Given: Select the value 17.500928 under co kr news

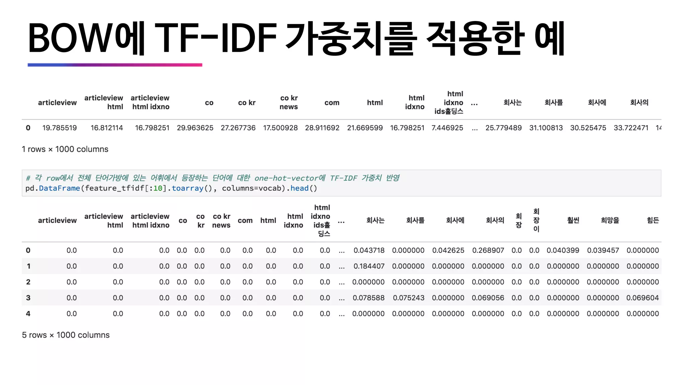Looking at the screenshot, I should click(280, 128).
